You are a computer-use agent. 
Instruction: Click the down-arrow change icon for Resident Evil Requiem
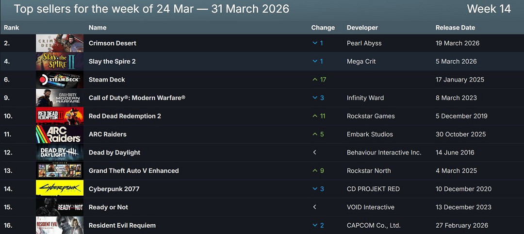314,225
